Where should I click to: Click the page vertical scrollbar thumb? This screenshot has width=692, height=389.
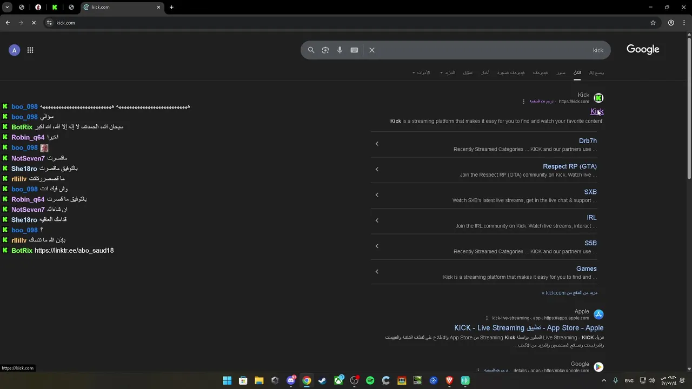689,108
